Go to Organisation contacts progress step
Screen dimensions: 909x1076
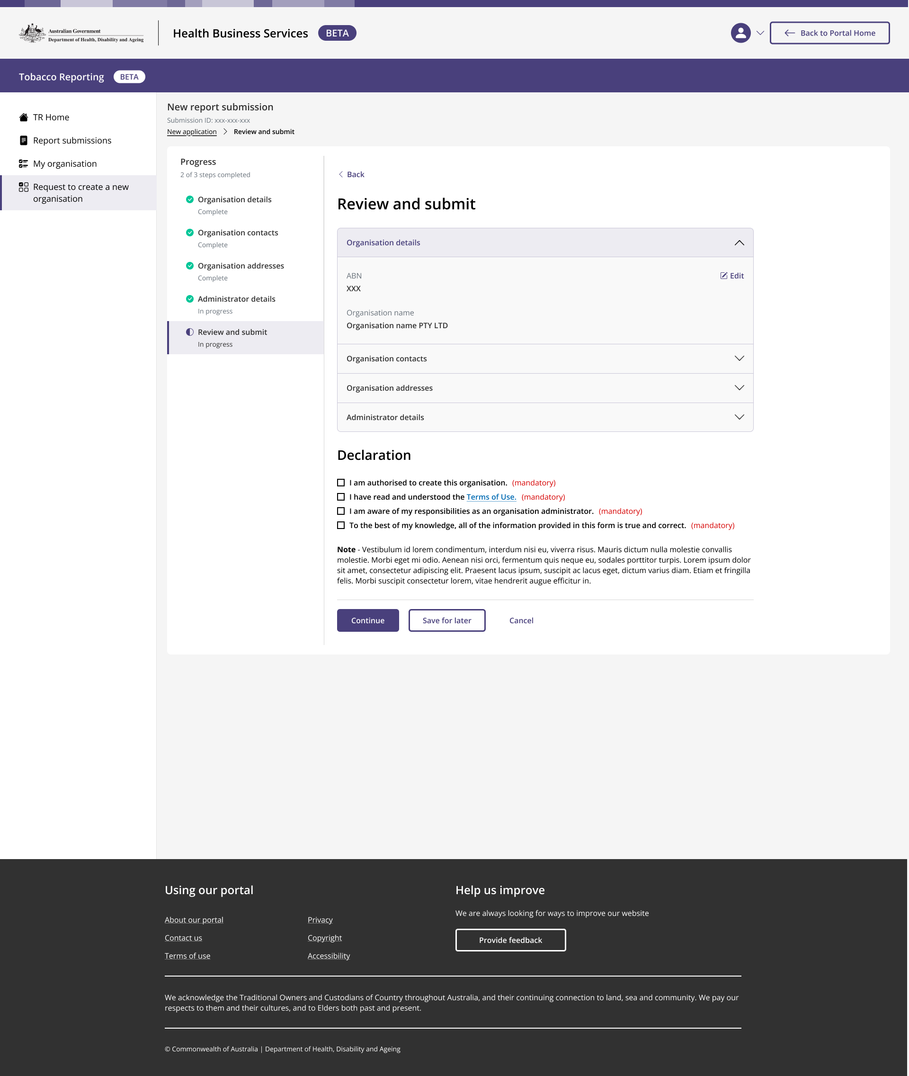coord(245,238)
